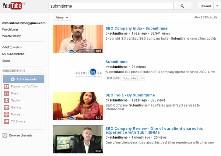Open Watch History

(x=11, y=36)
